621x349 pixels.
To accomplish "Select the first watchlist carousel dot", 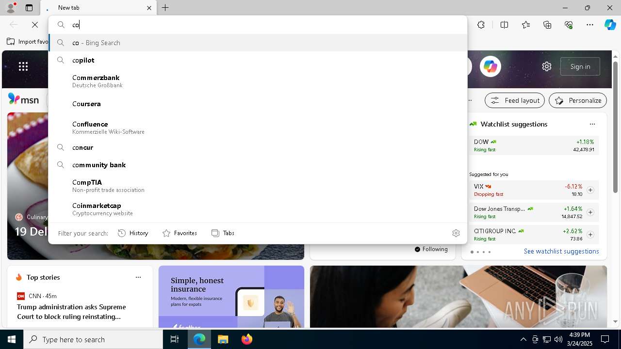I will pos(472,252).
